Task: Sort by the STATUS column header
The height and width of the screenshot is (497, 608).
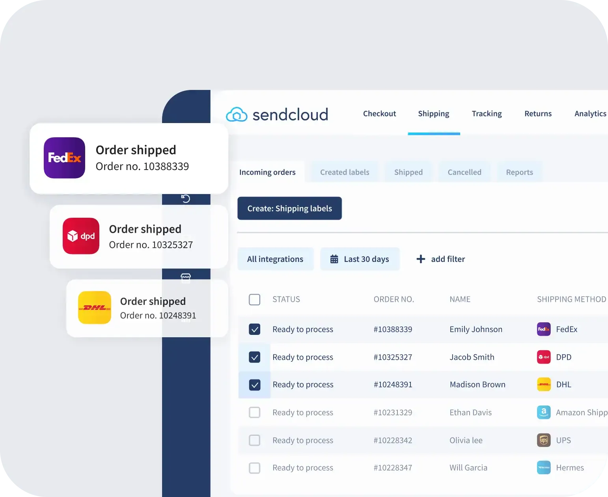Action: pyautogui.click(x=286, y=299)
